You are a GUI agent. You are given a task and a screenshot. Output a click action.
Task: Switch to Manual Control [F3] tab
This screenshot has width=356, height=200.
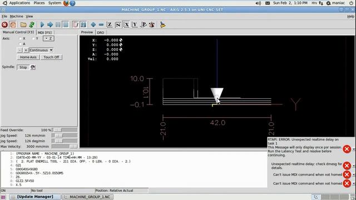[x=18, y=32]
